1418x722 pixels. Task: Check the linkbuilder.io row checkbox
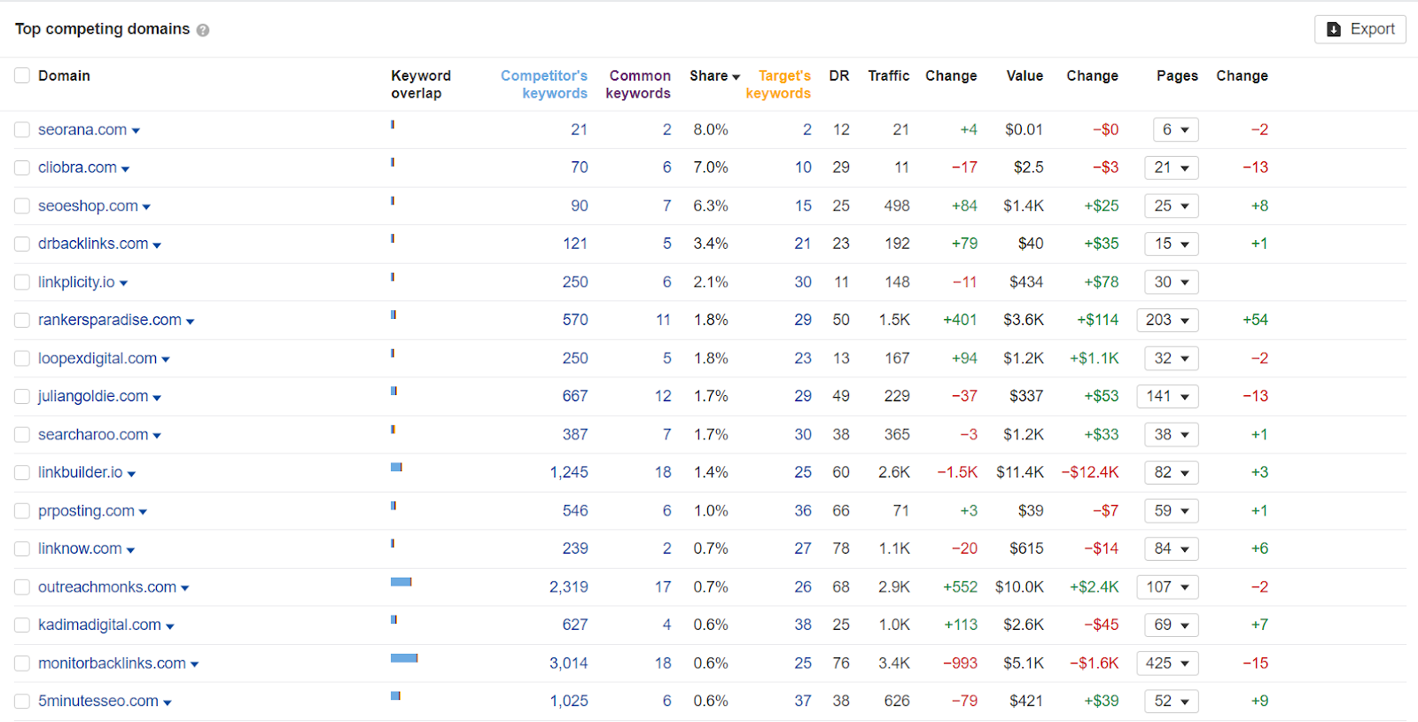[22, 473]
